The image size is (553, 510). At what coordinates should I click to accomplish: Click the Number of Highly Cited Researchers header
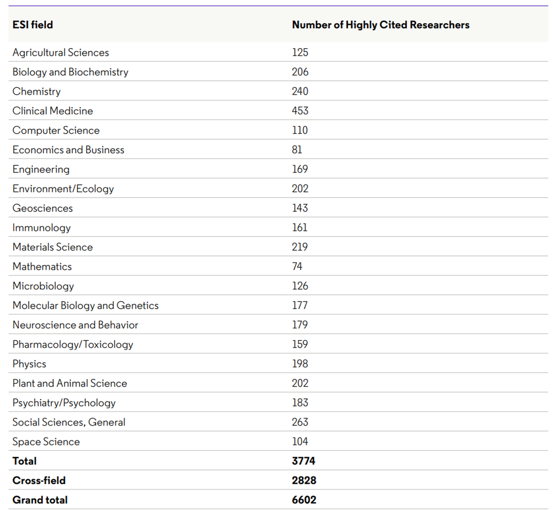[380, 25]
